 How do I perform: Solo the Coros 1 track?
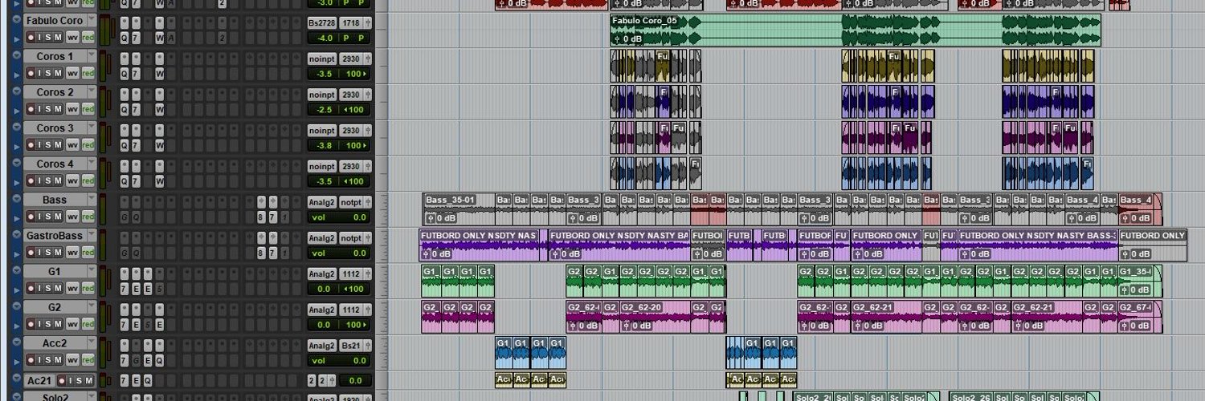click(48, 74)
